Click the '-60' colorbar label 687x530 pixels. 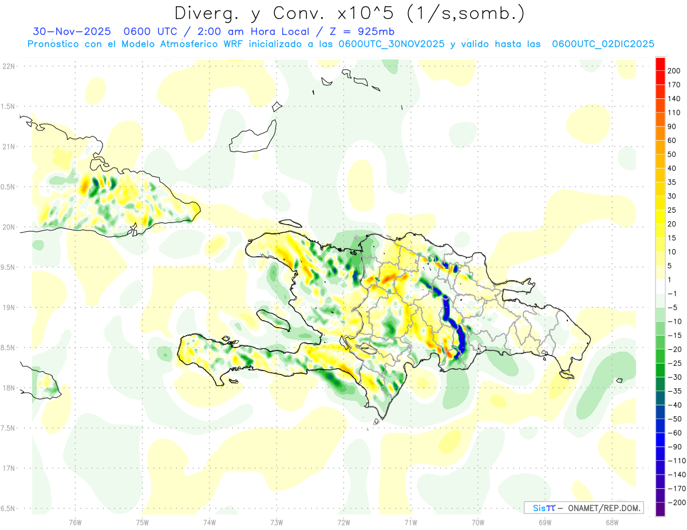tap(675, 433)
